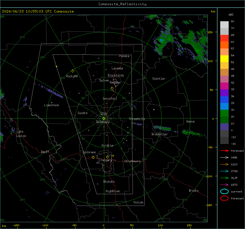Select the green 20 dBZ color swatch

[x=224, y=113]
